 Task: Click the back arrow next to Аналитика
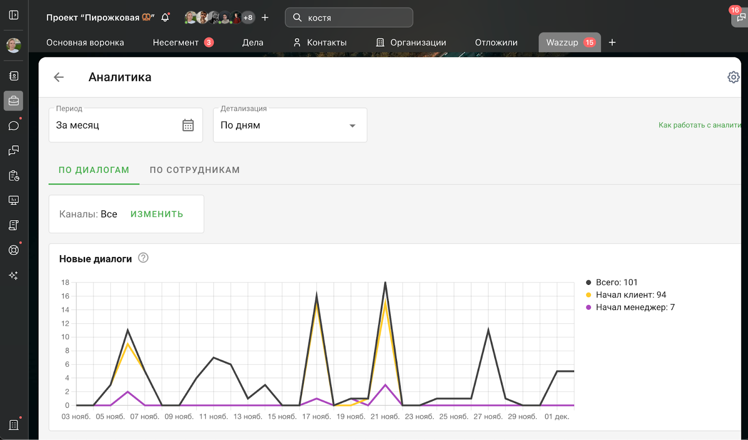point(58,77)
